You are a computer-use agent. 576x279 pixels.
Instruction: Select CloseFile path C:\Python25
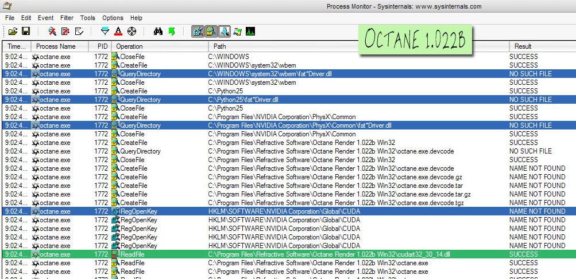click(226, 108)
